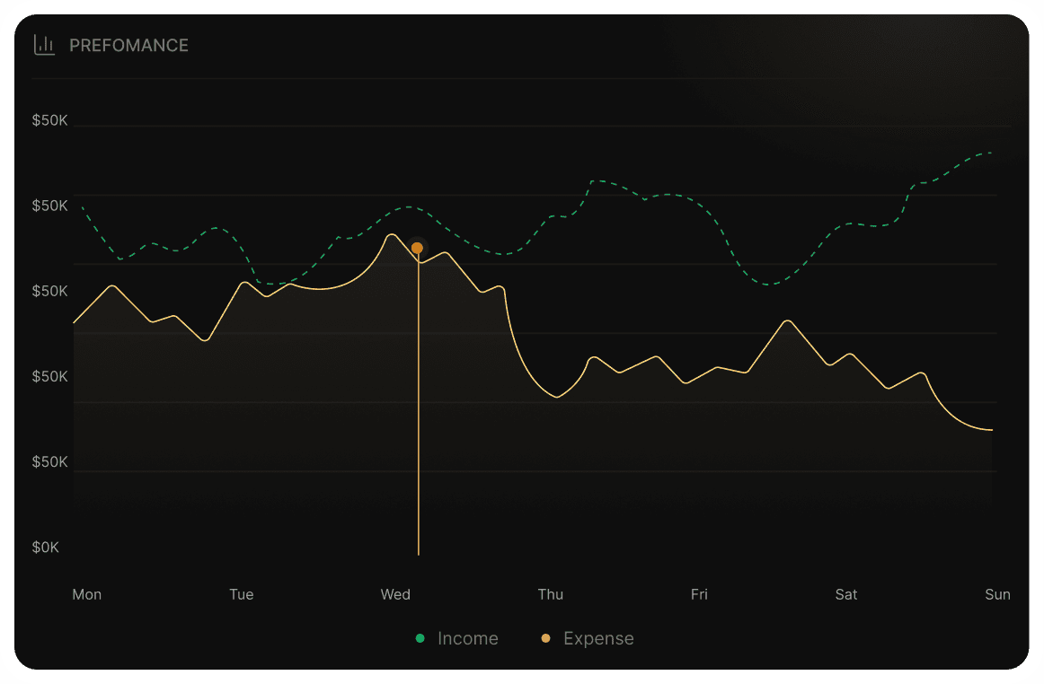
Task: Click the Sun axis label
Action: coord(996,594)
